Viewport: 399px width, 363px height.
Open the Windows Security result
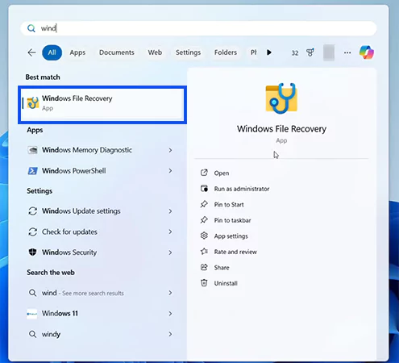pos(100,252)
